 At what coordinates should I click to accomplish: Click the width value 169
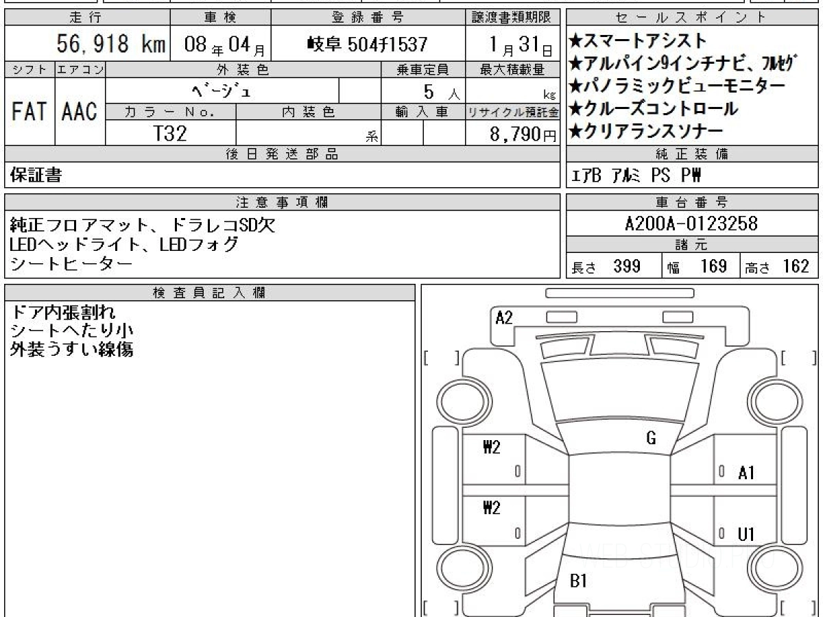coord(713,266)
